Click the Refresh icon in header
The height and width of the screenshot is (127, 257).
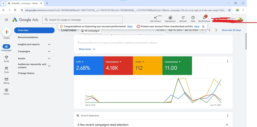point(183,18)
